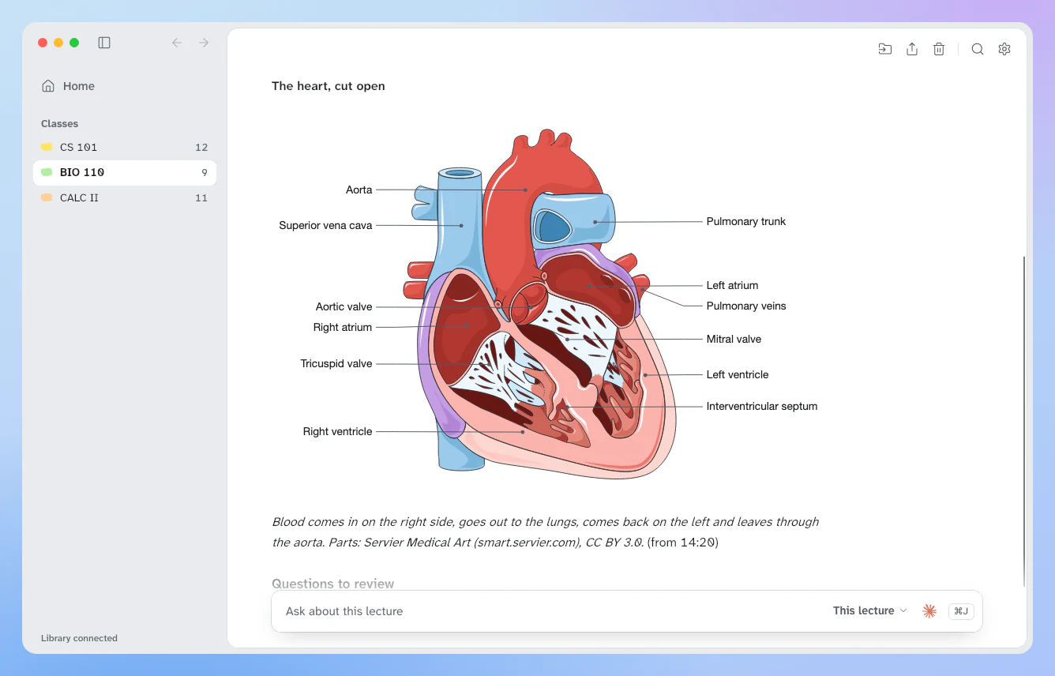Viewport: 1055px width, 676px height.
Task: Click the italic caption Blood comes in on the right
Action: 545,532
